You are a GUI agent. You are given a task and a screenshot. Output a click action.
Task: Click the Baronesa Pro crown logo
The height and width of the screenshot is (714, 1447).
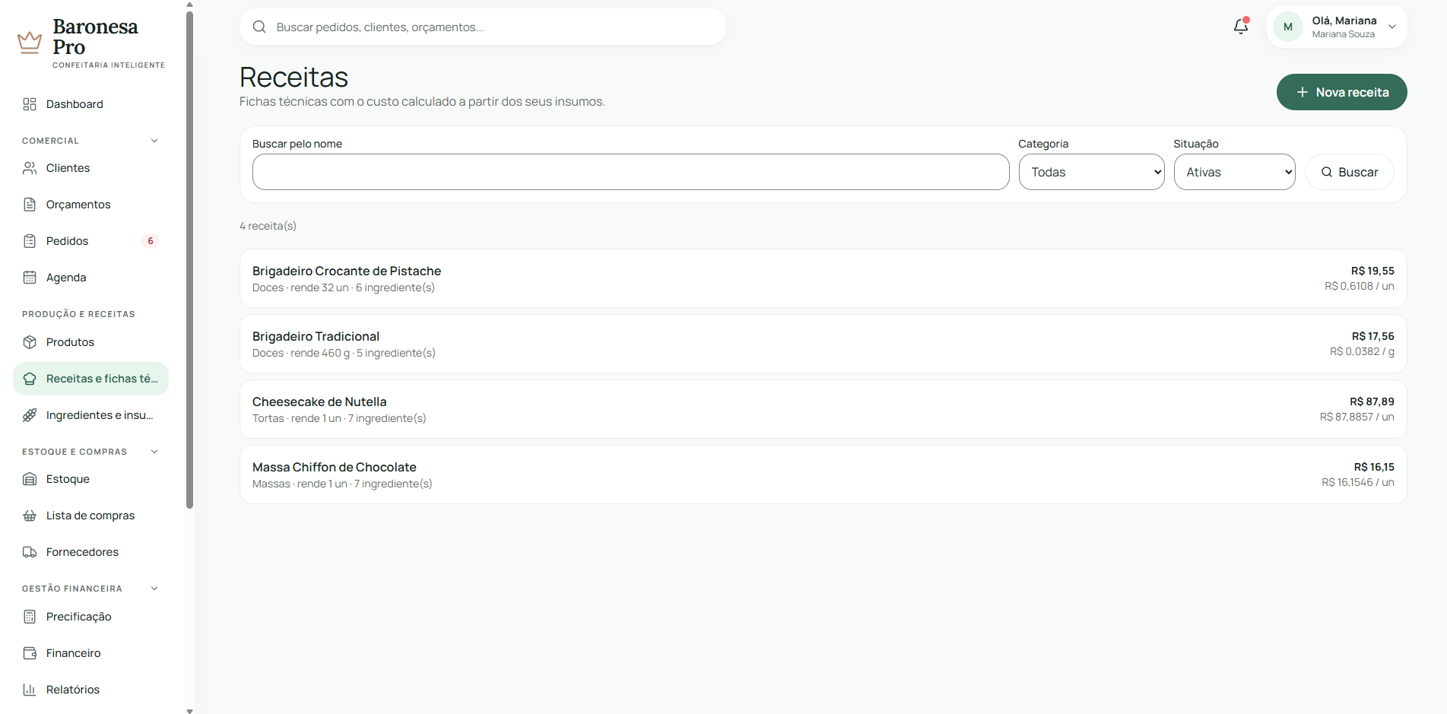pyautogui.click(x=30, y=43)
